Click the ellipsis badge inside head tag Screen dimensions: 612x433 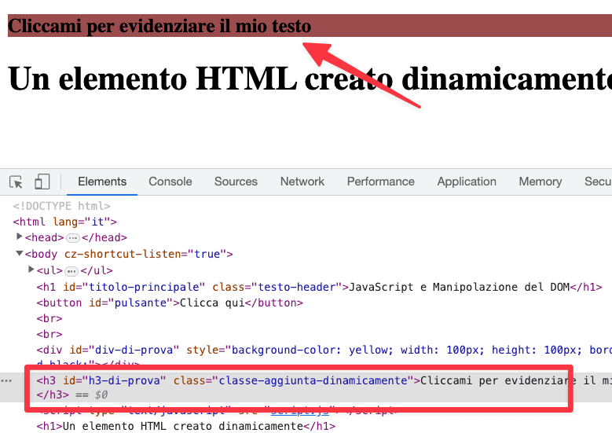pos(72,238)
